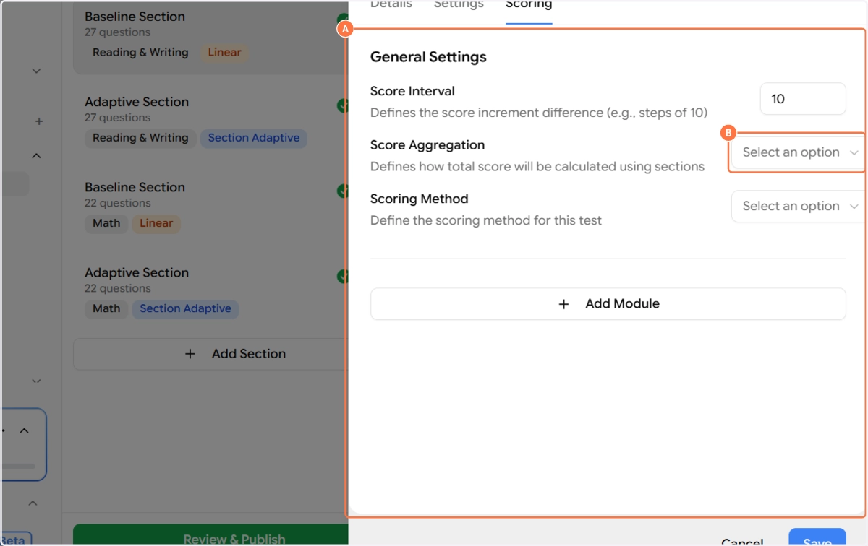This screenshot has width=868, height=546.
Task: Click the small plus icon in the left sidebar
Action: tap(39, 121)
